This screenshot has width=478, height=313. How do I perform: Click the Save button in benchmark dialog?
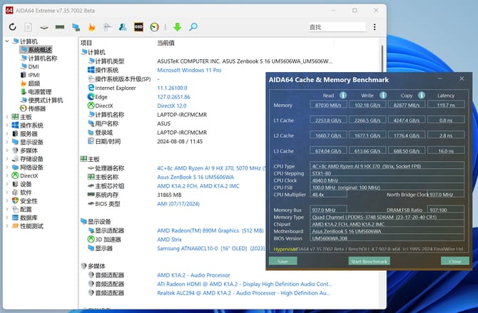click(x=283, y=262)
